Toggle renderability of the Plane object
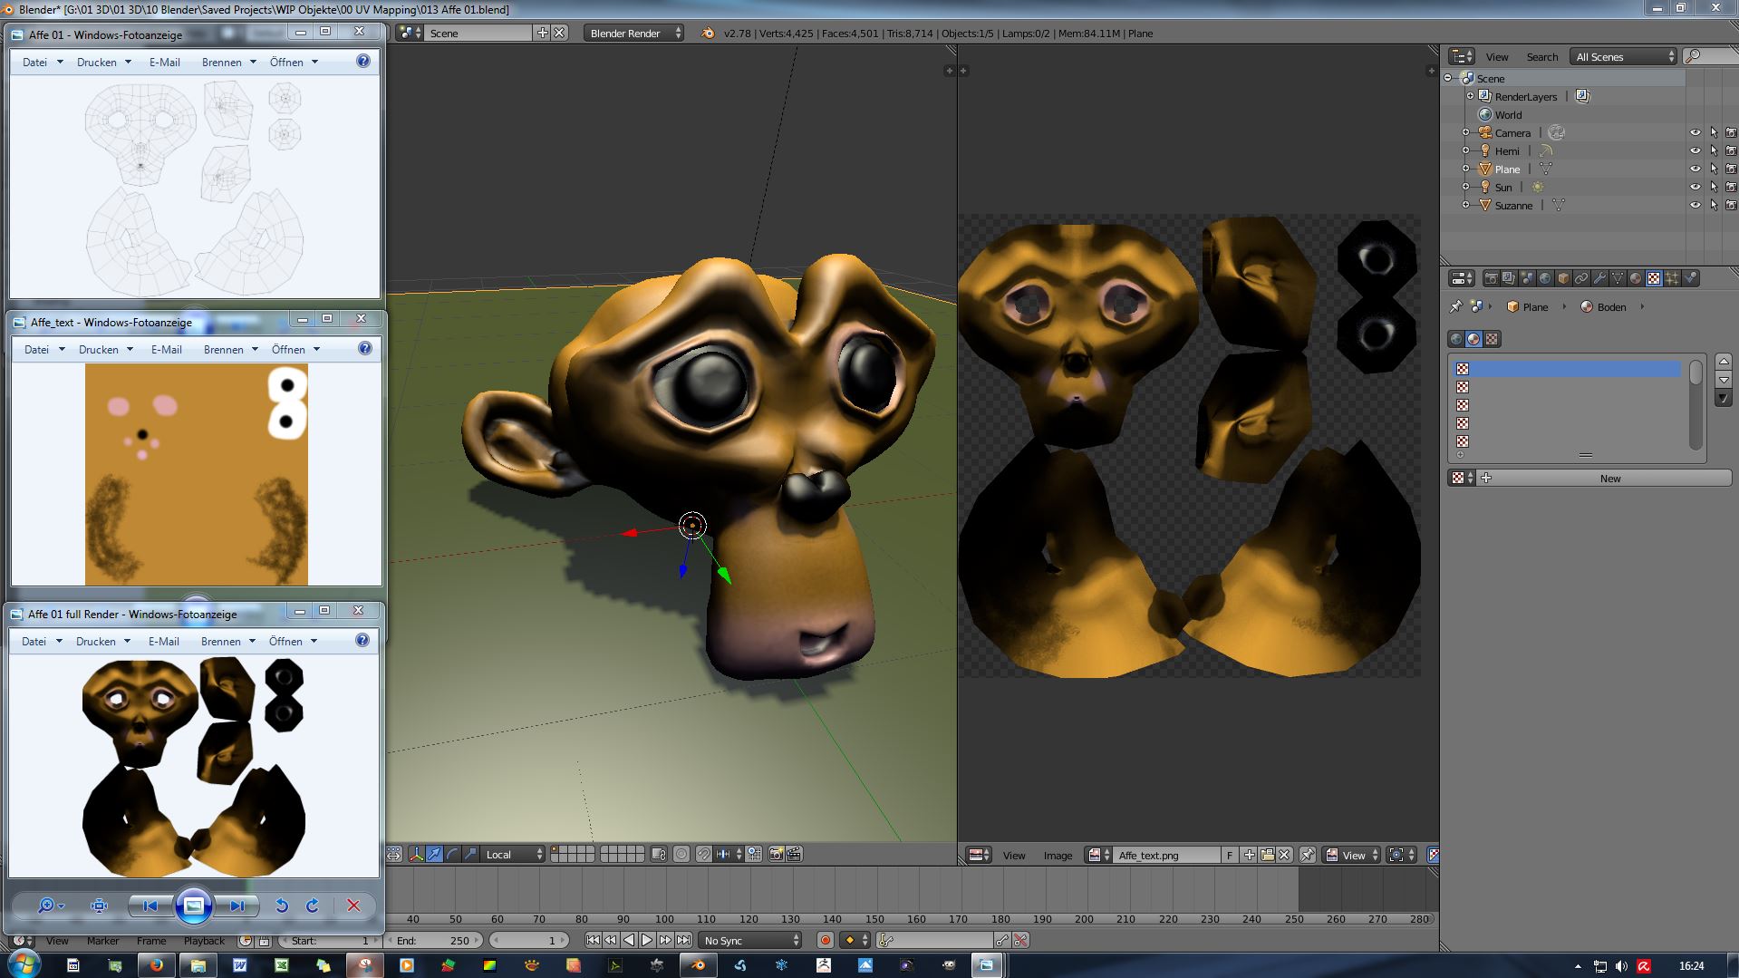 [1731, 169]
